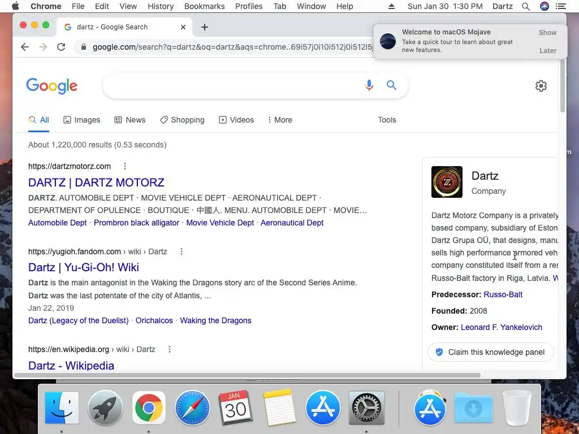Viewport: 579px width, 434px height.
Task: Open Google settings gear icon
Action: point(541,86)
